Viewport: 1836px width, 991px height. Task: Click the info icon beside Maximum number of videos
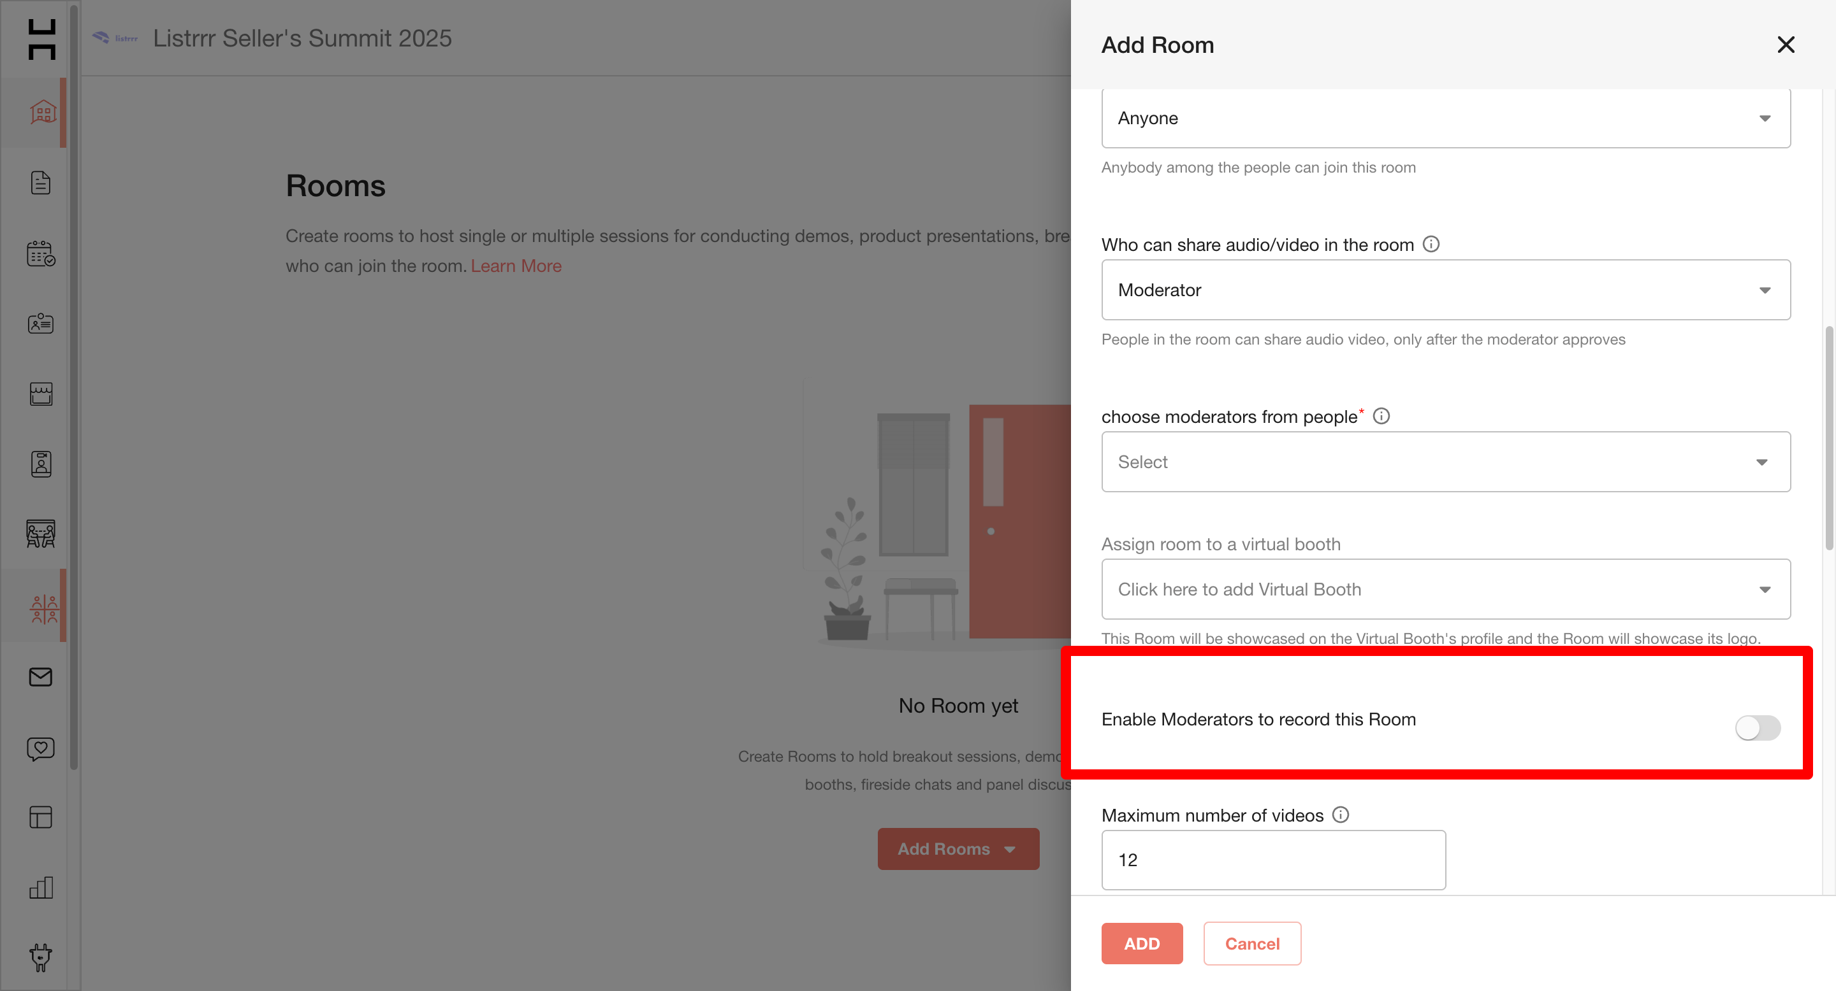[1340, 815]
